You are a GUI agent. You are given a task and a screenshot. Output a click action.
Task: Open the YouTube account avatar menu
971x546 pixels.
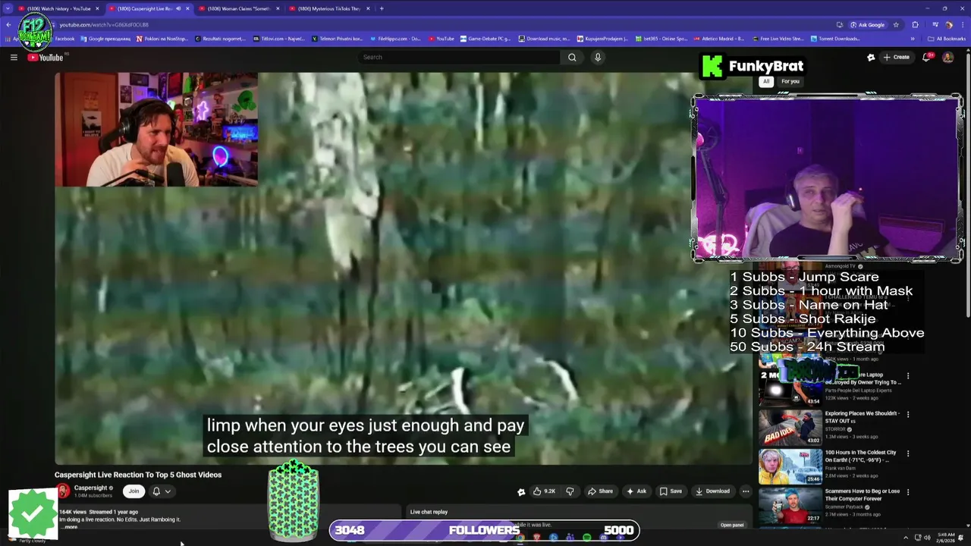947,57
